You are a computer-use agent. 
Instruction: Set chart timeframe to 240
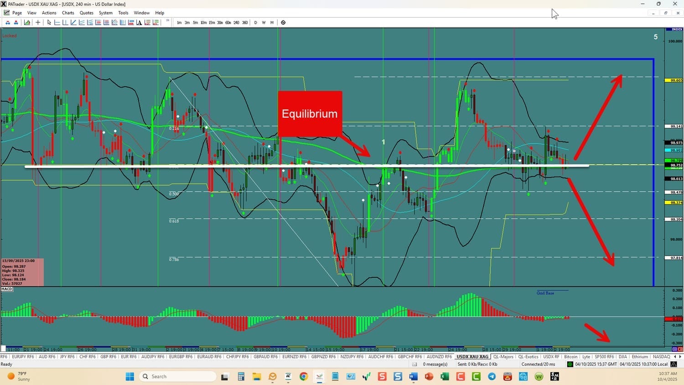(x=236, y=22)
